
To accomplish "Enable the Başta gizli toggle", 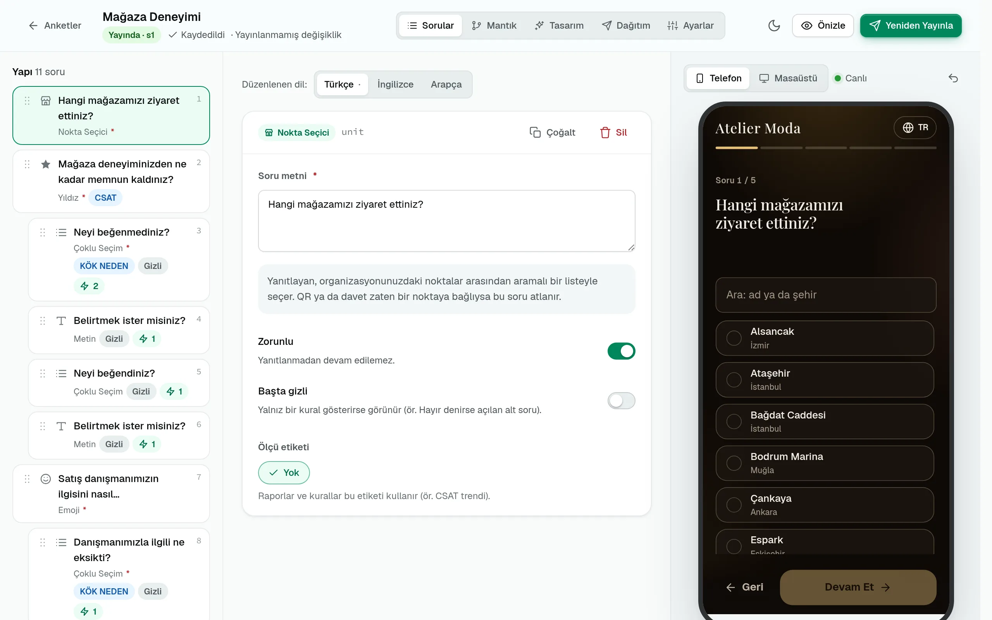I will [621, 401].
